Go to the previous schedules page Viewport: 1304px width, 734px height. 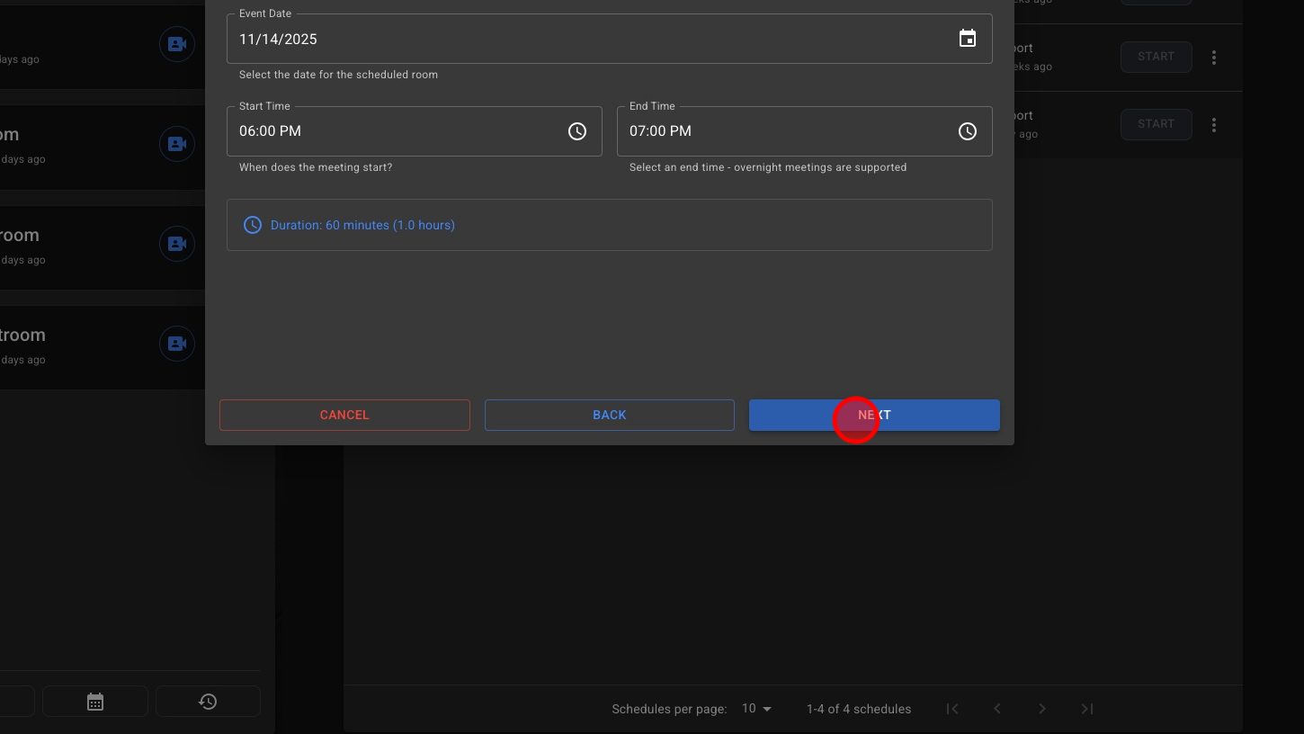click(997, 709)
